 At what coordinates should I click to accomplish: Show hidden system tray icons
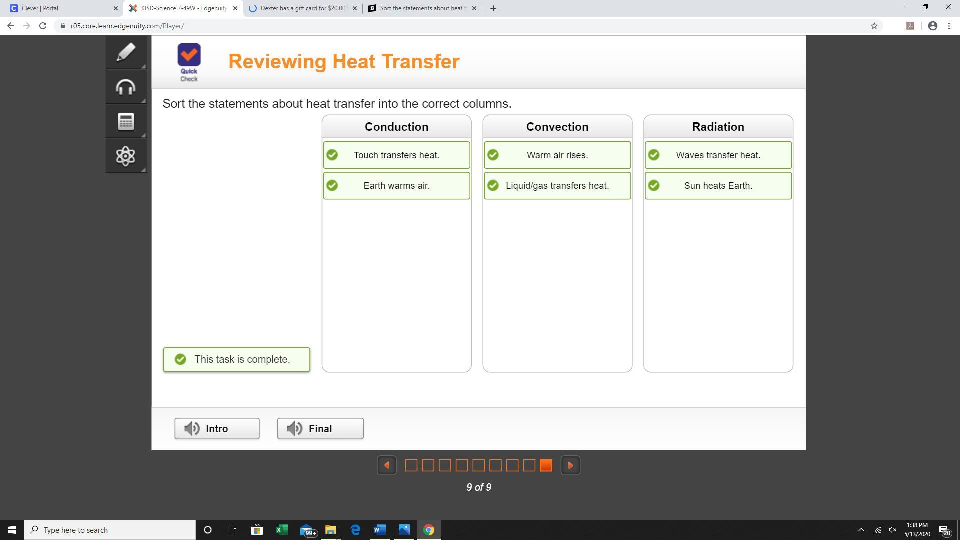pyautogui.click(x=861, y=530)
